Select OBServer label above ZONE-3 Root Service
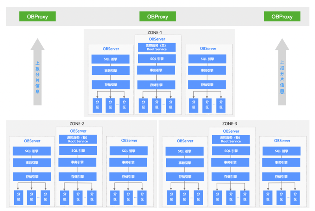 (231, 131)
